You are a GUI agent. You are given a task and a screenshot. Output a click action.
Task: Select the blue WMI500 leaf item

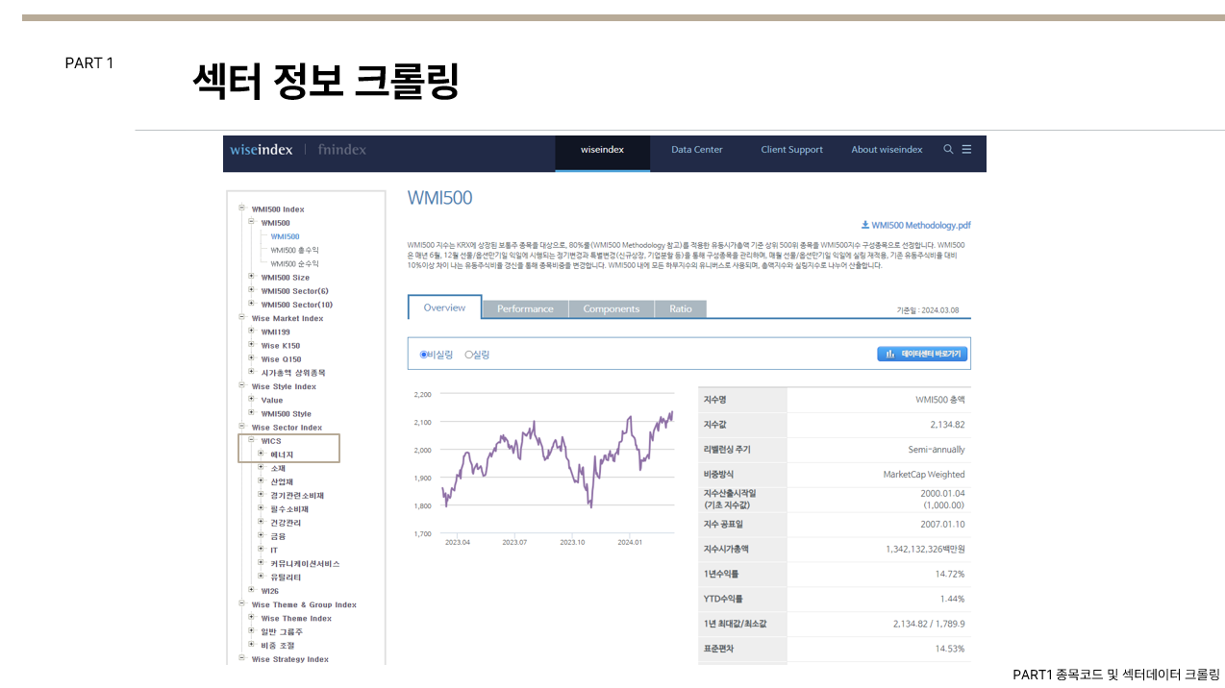285,236
